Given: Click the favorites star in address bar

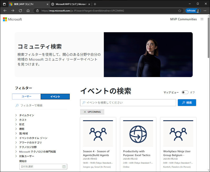Looking at the screenshot, I should coord(180,11).
